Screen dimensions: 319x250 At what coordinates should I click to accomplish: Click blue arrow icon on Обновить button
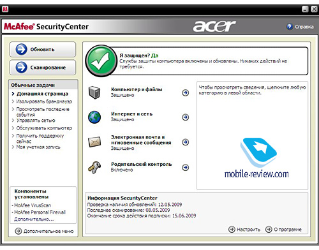(x=21, y=49)
